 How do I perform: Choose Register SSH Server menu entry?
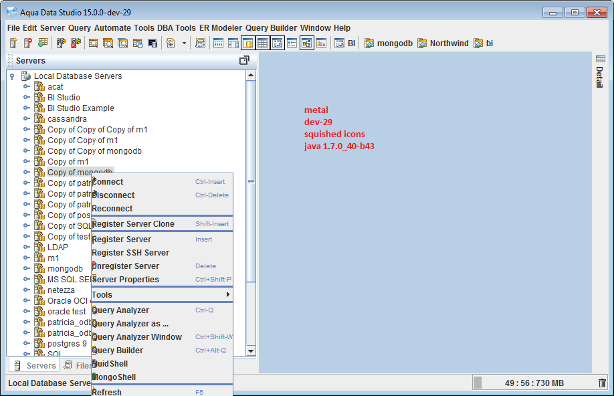(x=162, y=253)
